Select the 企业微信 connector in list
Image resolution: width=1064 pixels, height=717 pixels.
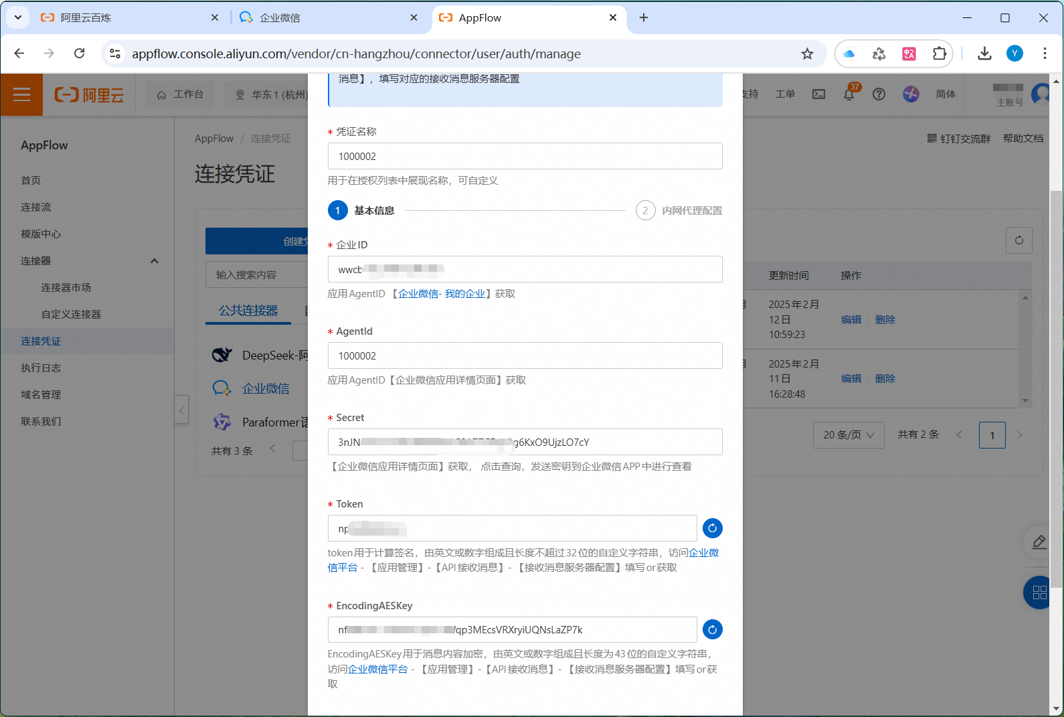pyautogui.click(x=265, y=388)
